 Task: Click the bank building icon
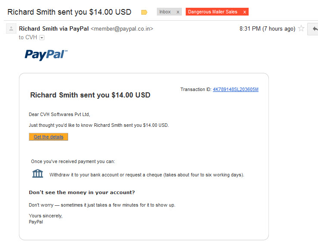pyautogui.click(x=38, y=173)
